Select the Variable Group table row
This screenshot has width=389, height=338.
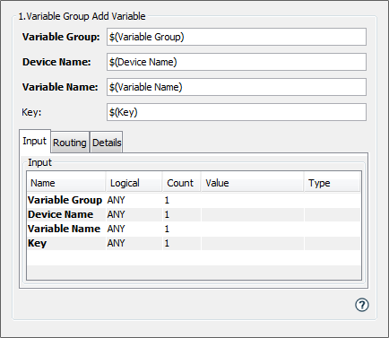(194, 200)
